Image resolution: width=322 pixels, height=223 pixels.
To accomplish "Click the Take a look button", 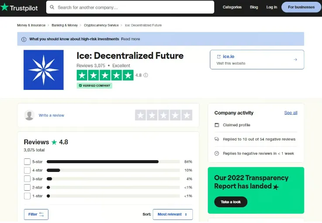I will pos(231,202).
